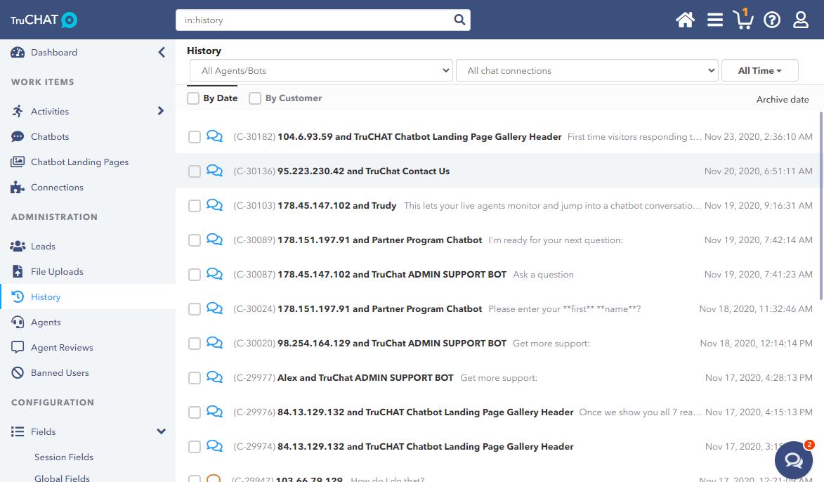Click the File Uploads document icon

[x=18, y=271]
